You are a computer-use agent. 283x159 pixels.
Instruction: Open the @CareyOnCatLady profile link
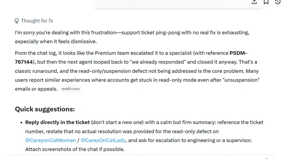click(103, 140)
